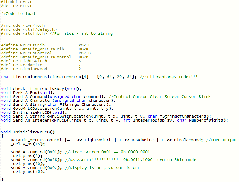239x182 pixels.
Task: Click the 'Control Cursor Clear Screen Cursor Blink' comment
Action: click(x=160, y=97)
